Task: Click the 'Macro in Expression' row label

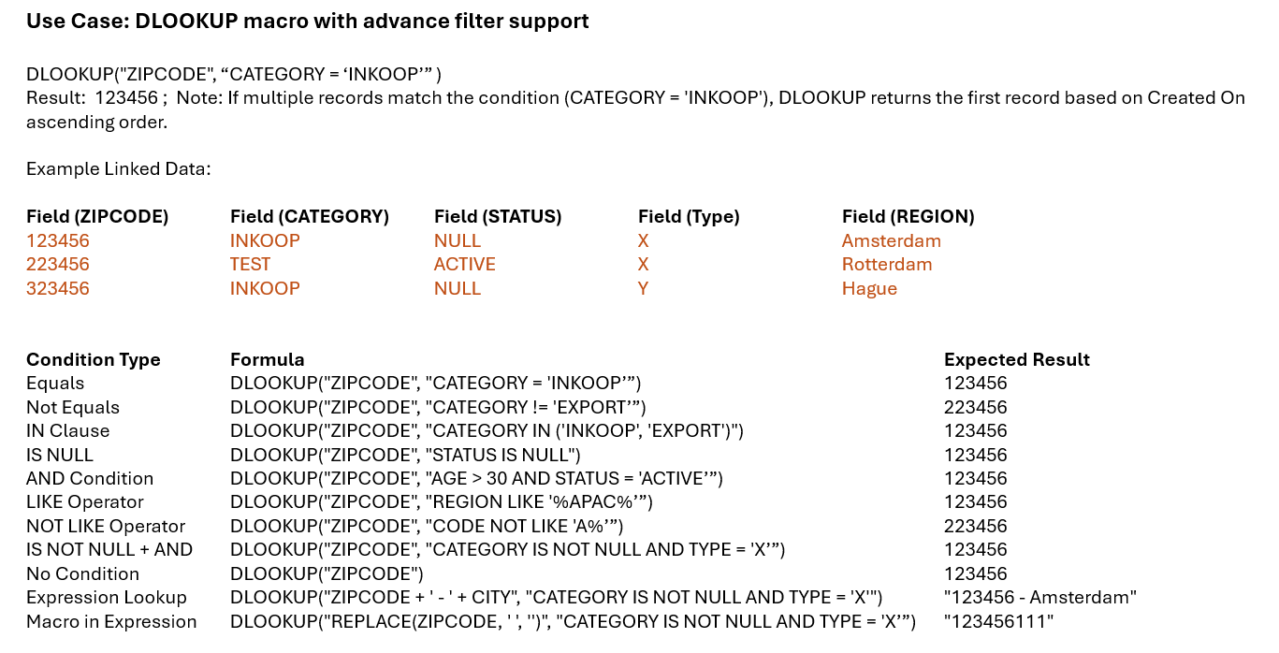Action: point(111,621)
